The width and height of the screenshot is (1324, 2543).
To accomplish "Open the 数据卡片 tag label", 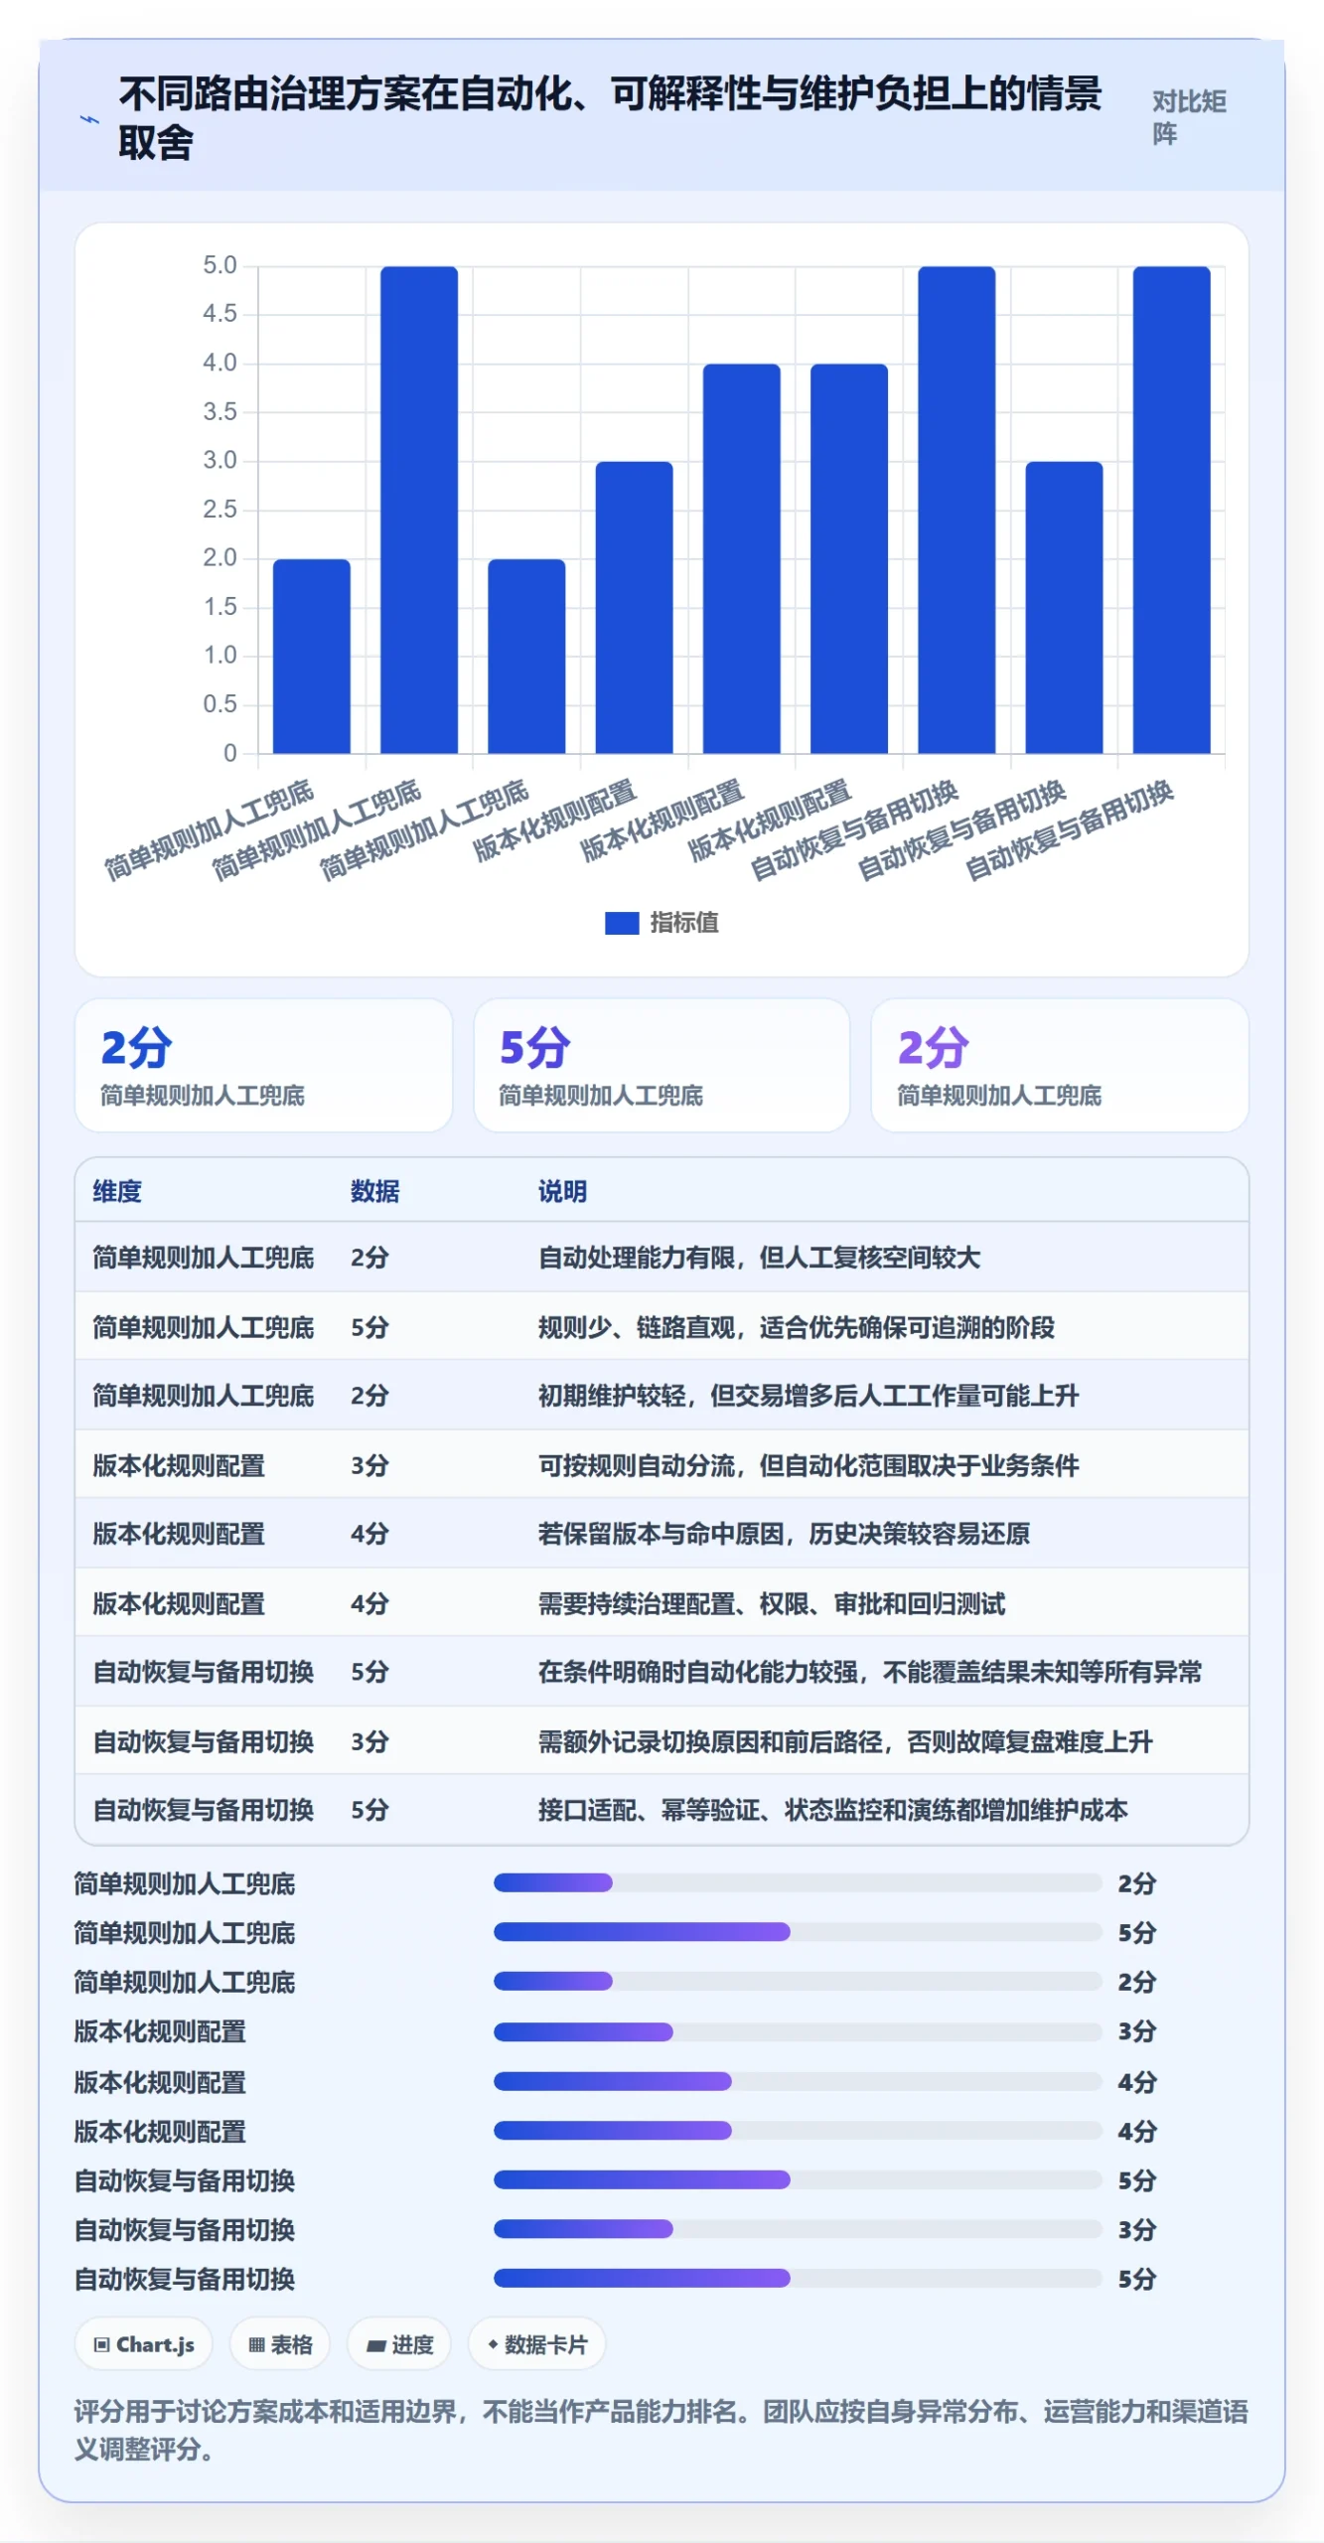I will coord(546,2344).
